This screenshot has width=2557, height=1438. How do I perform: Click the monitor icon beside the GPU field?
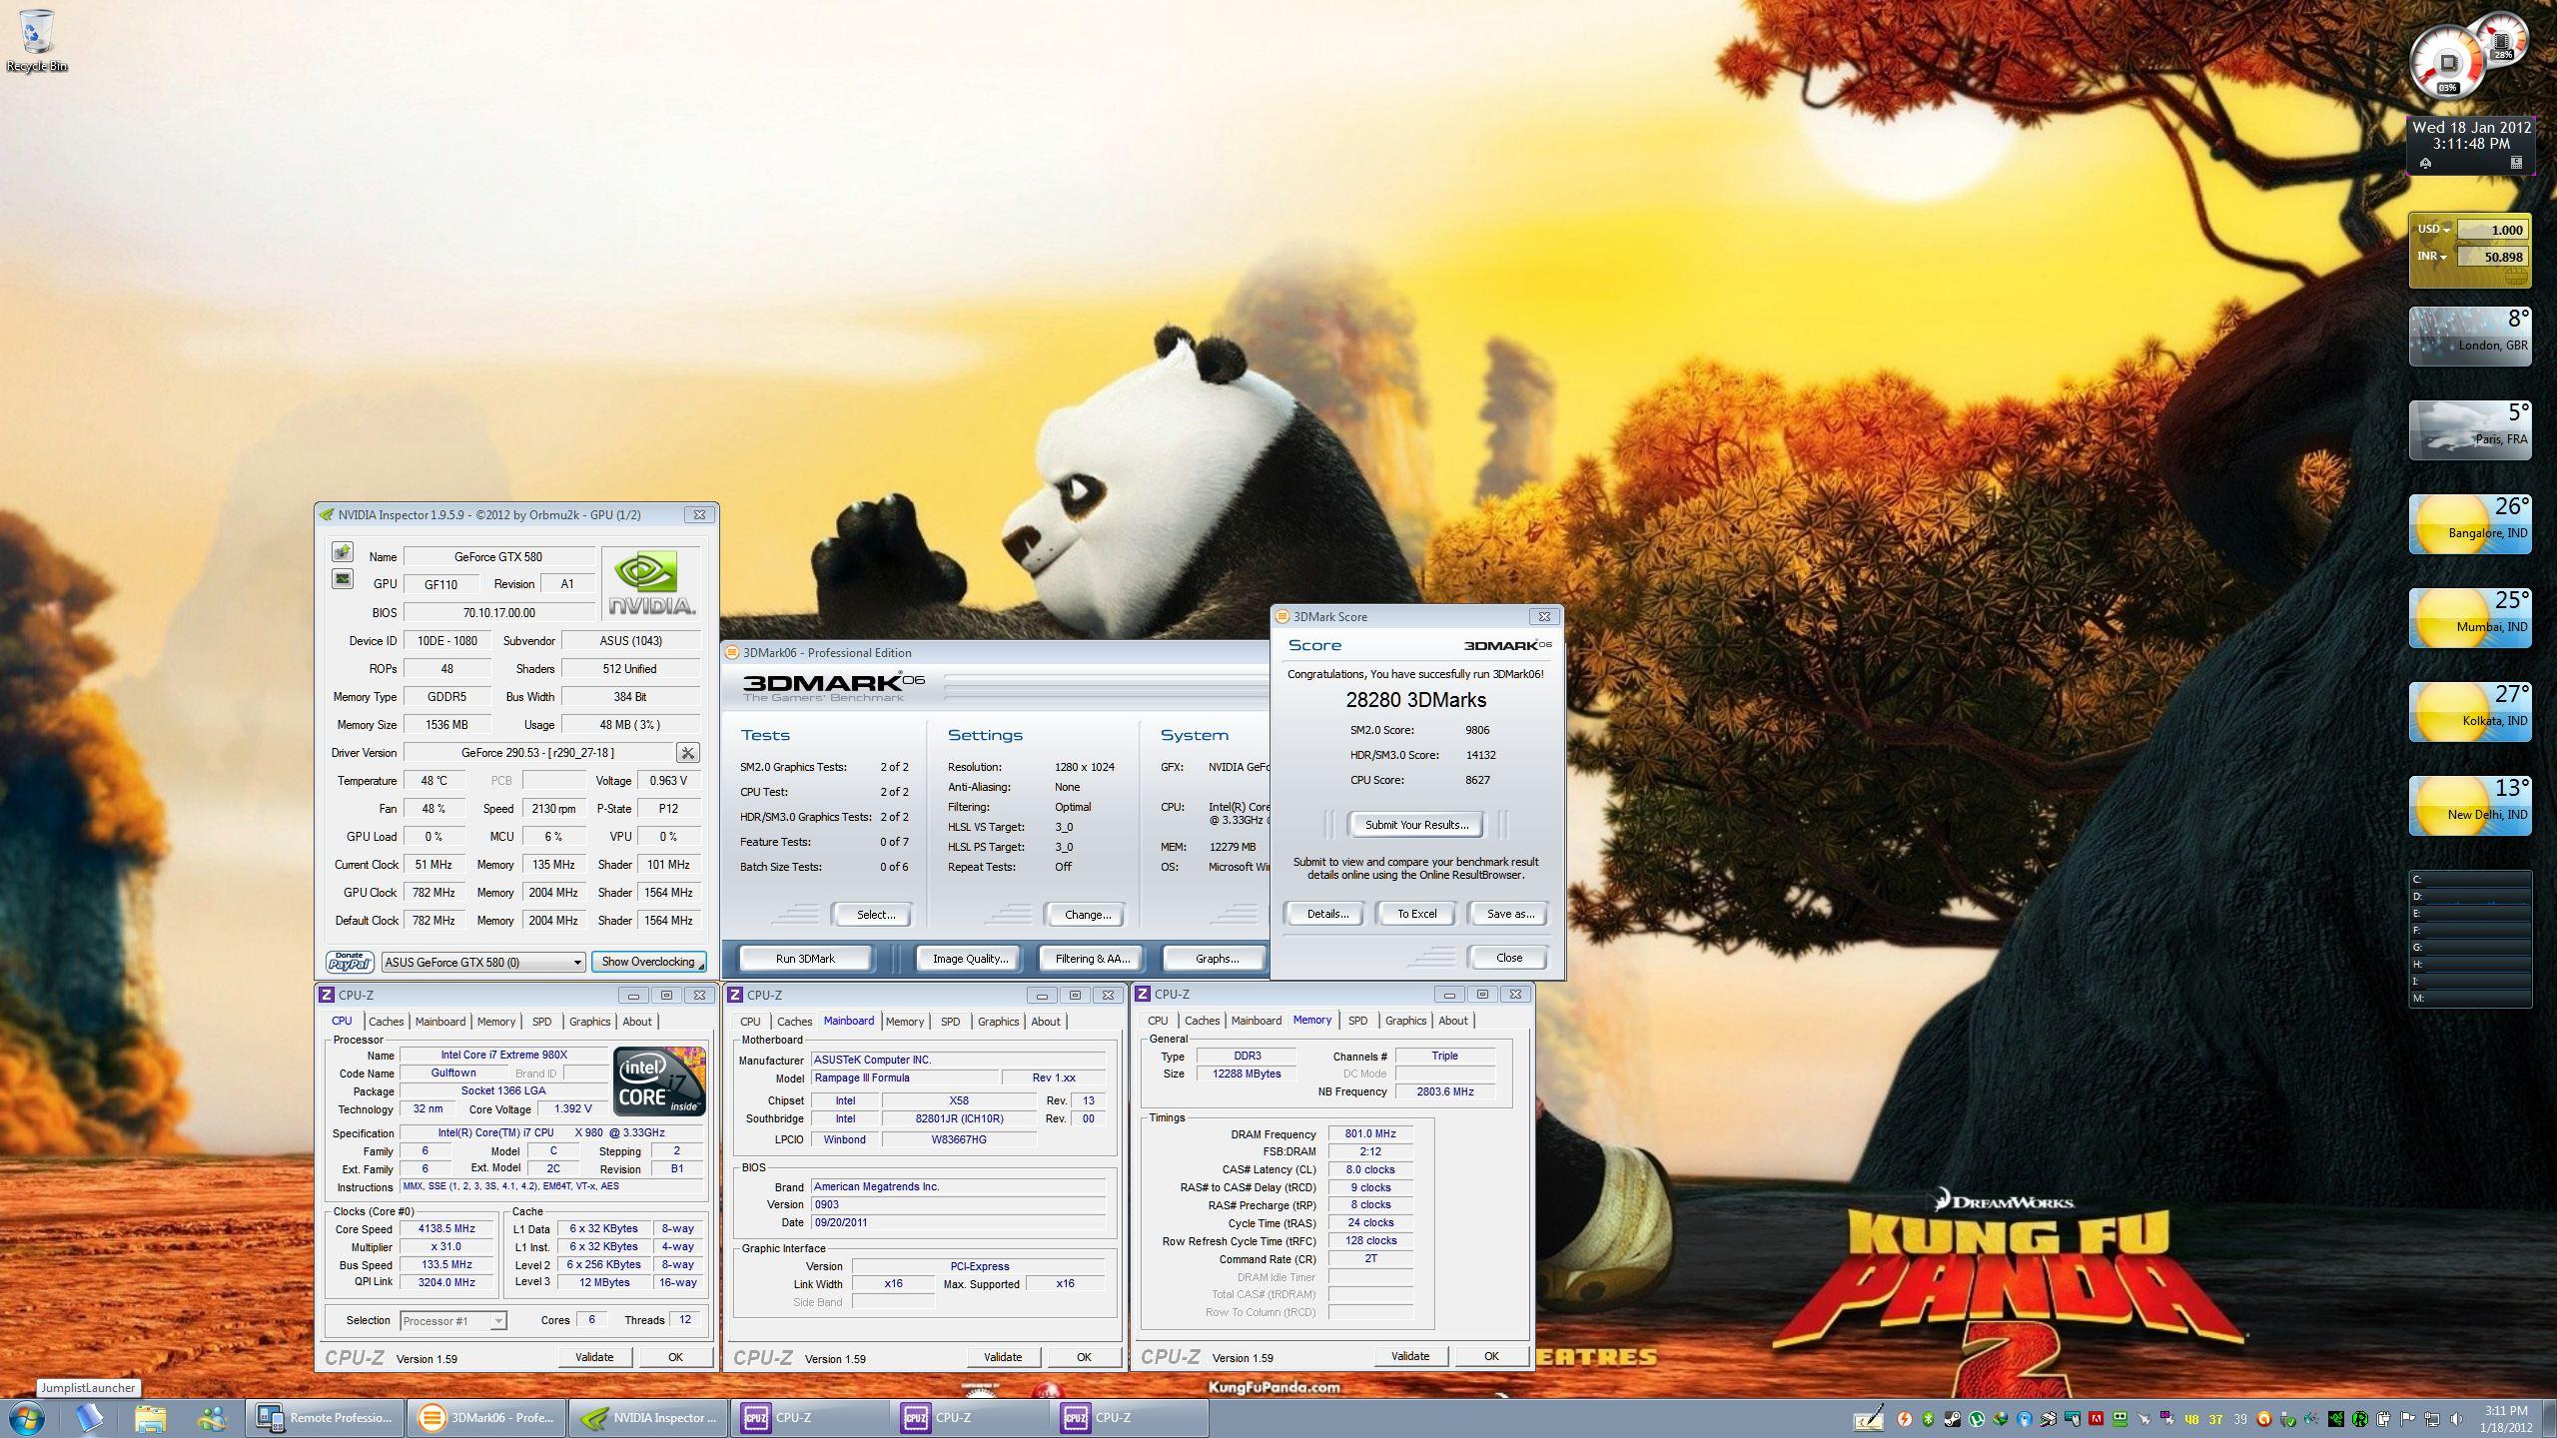pos(343,579)
